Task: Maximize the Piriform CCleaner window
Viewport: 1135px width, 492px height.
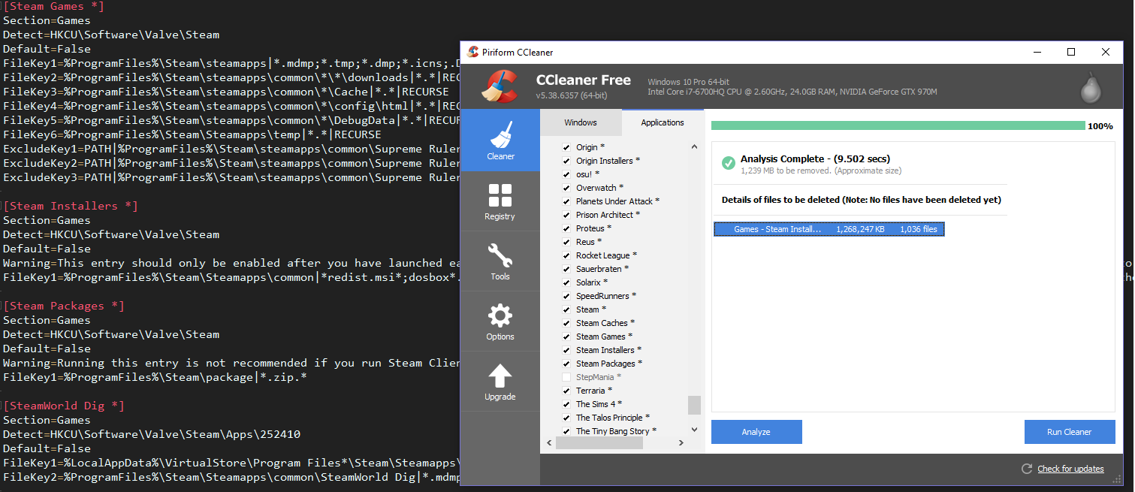Action: pos(1071,52)
